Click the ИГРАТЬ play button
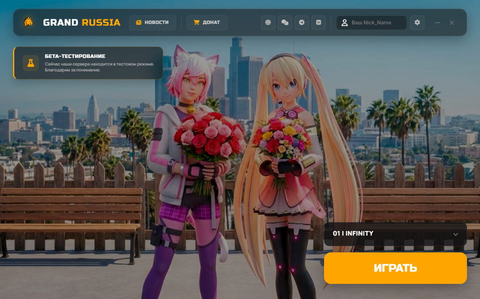Screen dimensions: 480x299 coord(395,268)
